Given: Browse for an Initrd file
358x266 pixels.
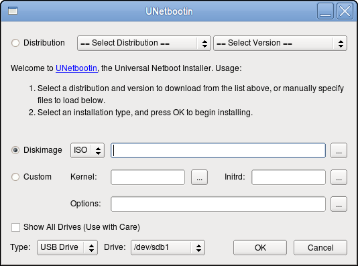Looking at the screenshot, I should (x=339, y=178).
